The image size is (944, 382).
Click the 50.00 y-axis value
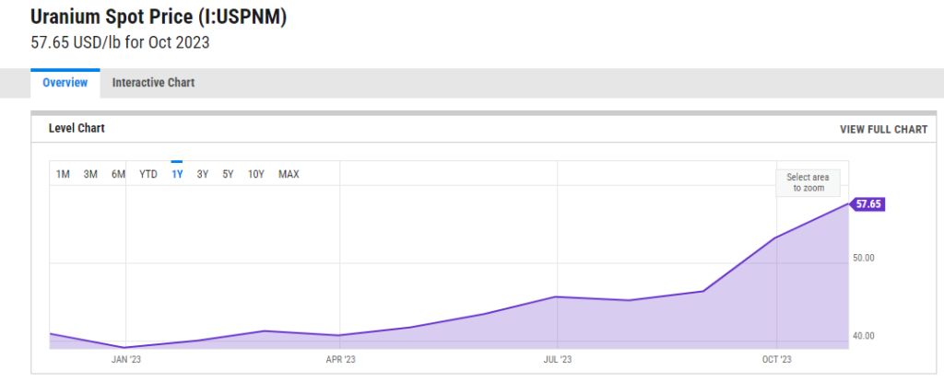click(x=863, y=258)
